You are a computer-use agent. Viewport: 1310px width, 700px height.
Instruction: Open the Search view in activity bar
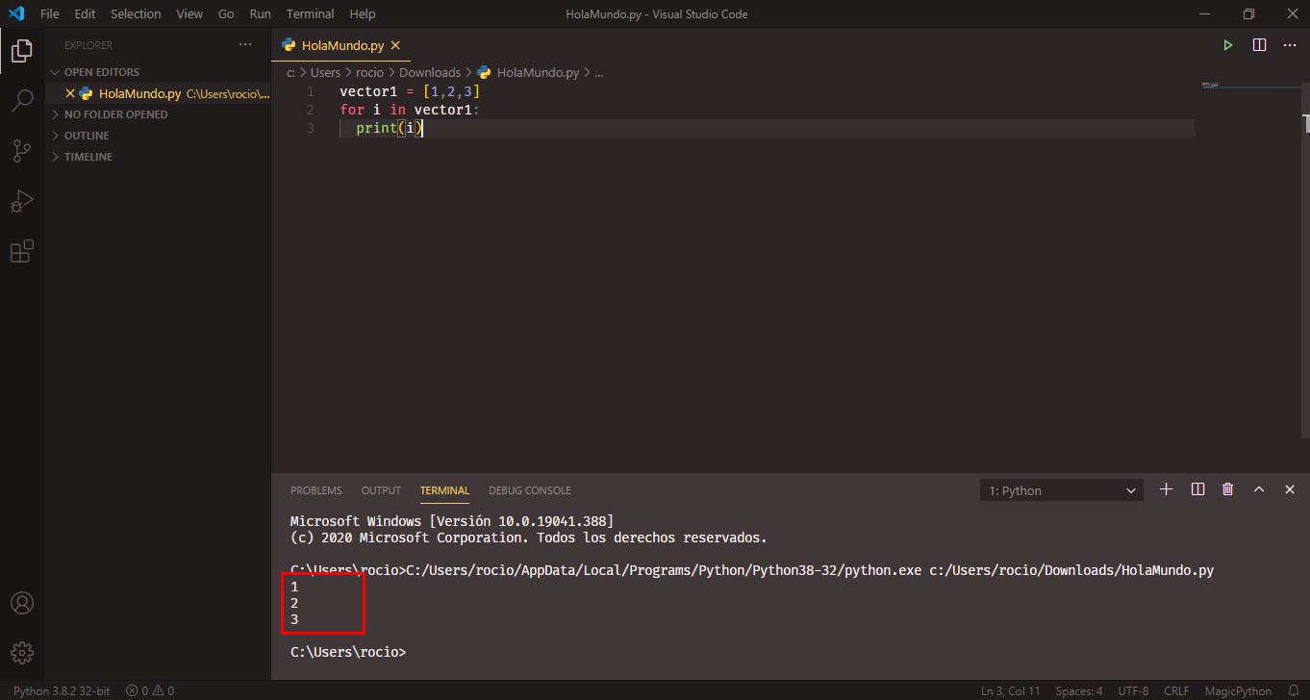pyautogui.click(x=21, y=101)
